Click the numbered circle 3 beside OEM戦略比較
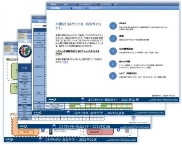This screenshot has width=182, height=145. pos(113,51)
